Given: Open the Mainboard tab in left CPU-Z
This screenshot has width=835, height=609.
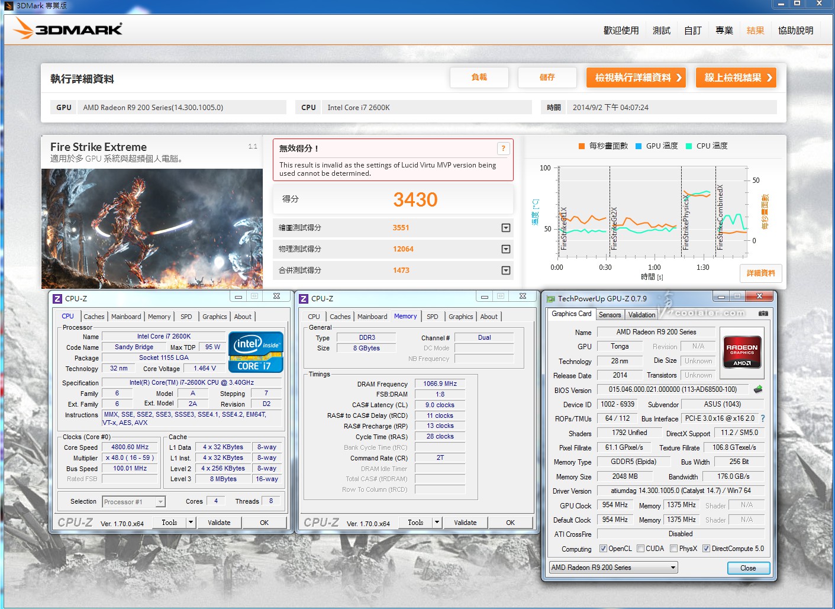Looking at the screenshot, I should (x=126, y=317).
